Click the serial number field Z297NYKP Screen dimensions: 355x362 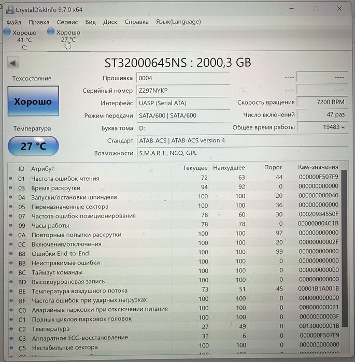pyautogui.click(x=183, y=91)
